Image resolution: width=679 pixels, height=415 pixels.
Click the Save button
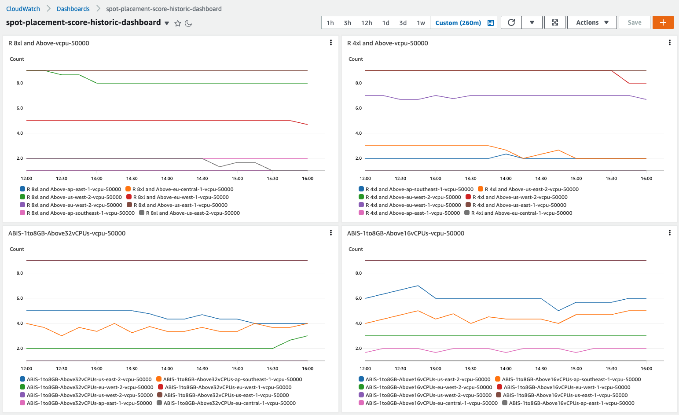[635, 22]
